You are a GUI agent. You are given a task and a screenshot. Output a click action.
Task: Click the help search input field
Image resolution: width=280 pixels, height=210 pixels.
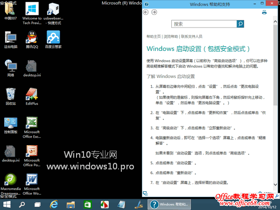(x=204, y=24)
